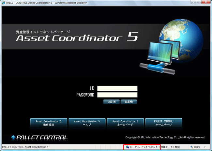Screen dimensions: 212x151
Task: Open the zoom level dropdown arrow
Action: 205,147
